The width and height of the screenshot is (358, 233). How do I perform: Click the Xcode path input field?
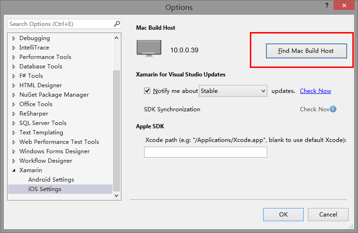pos(205,152)
